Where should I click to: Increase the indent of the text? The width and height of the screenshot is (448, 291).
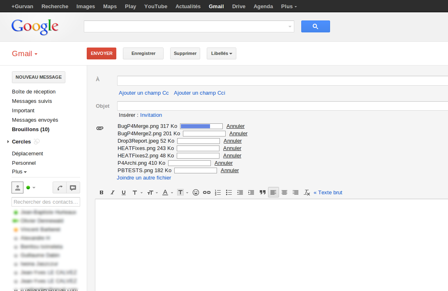pyautogui.click(x=251, y=193)
